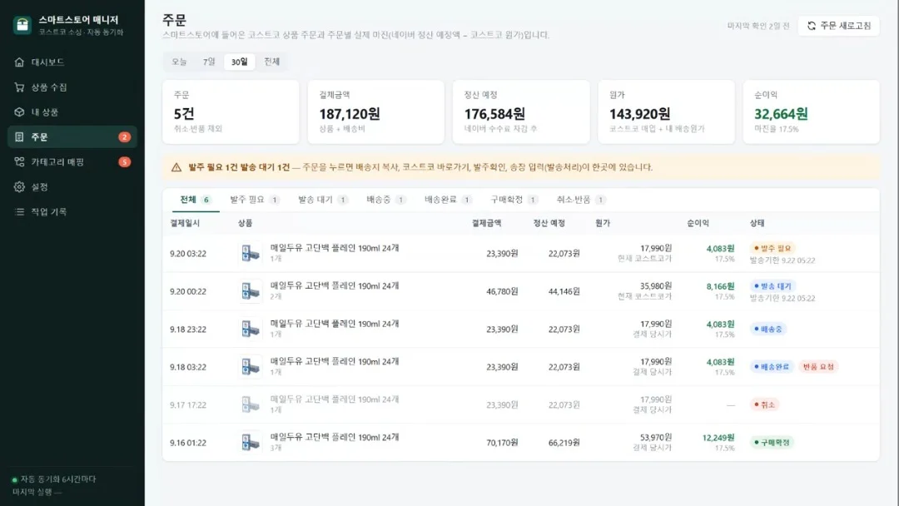Image resolution: width=899 pixels, height=506 pixels.
Task: Open the 대시보드 menu
Action: (x=72, y=62)
